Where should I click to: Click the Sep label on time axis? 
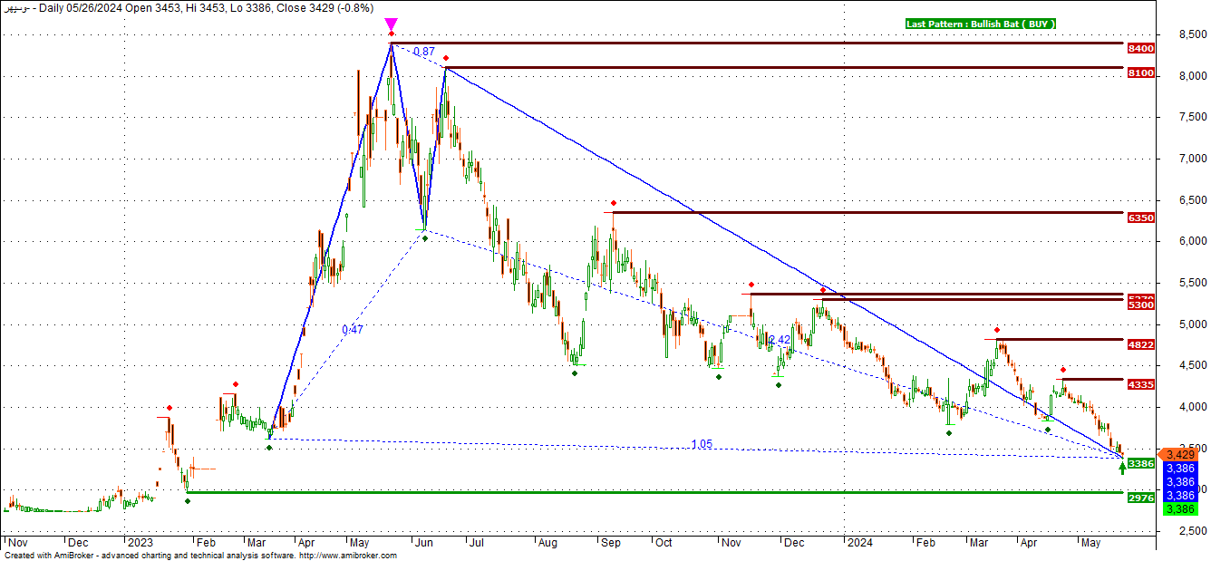click(611, 543)
